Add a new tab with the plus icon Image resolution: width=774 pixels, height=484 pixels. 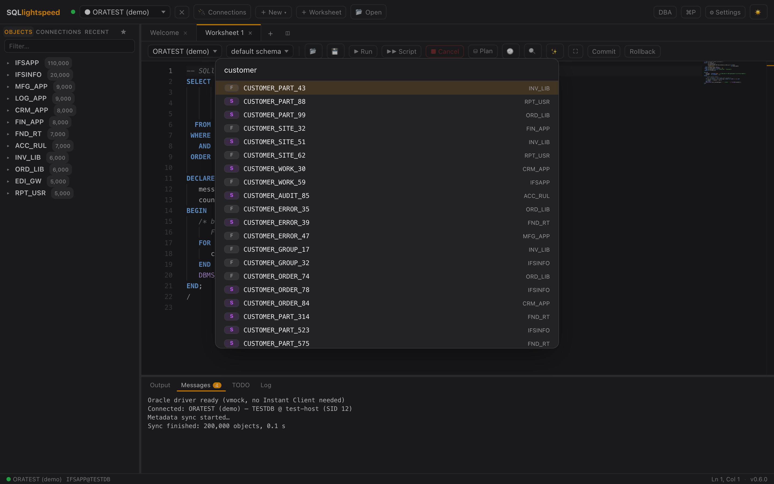pyautogui.click(x=270, y=33)
